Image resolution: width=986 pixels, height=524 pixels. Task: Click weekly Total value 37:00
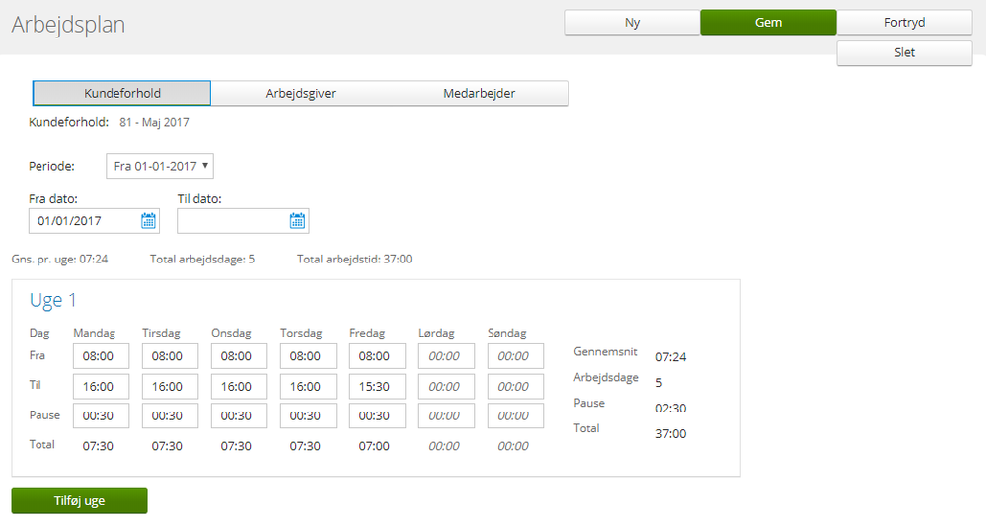coord(671,434)
